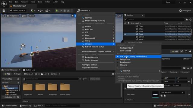Reset Static Mesh property to default
Viewport: 193px width, 108px height.
click(189, 94)
